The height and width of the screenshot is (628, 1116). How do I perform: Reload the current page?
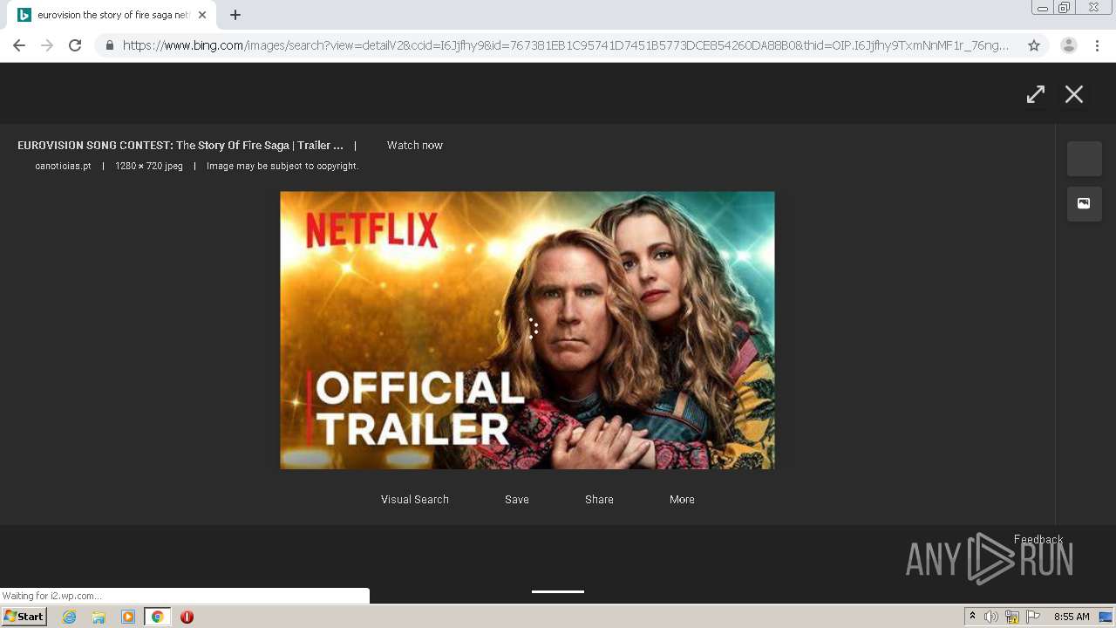coord(75,45)
